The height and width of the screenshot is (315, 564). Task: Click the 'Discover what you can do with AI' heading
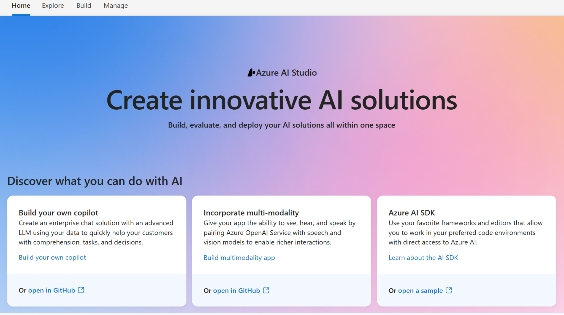tap(95, 181)
